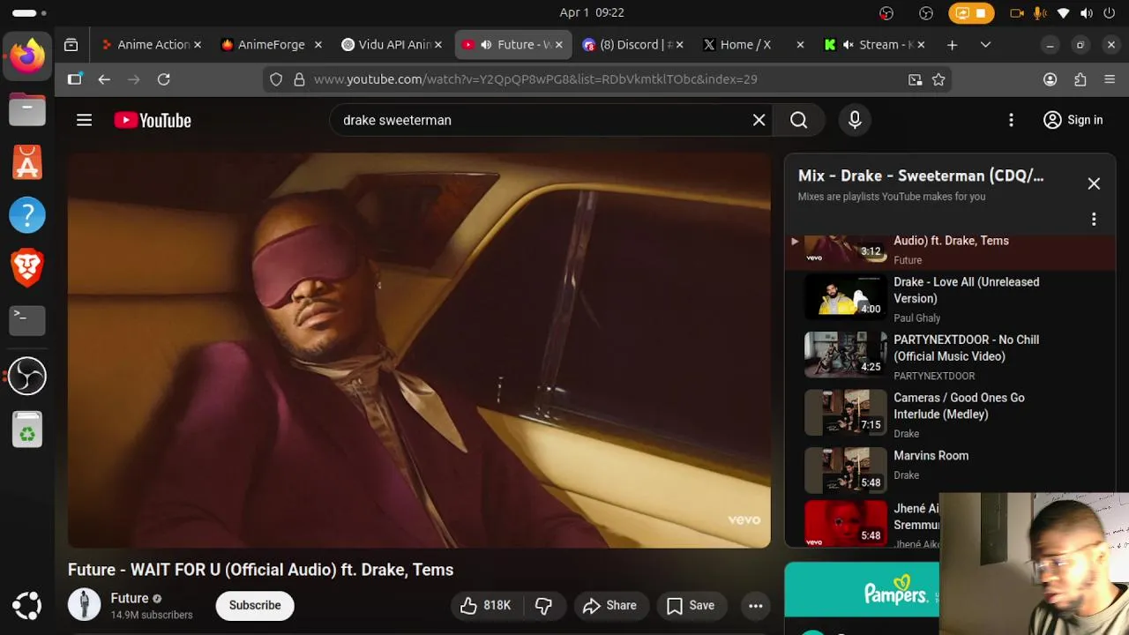This screenshot has width=1129, height=635.
Task: Toggle the browser sidebar
Action: 75,79
